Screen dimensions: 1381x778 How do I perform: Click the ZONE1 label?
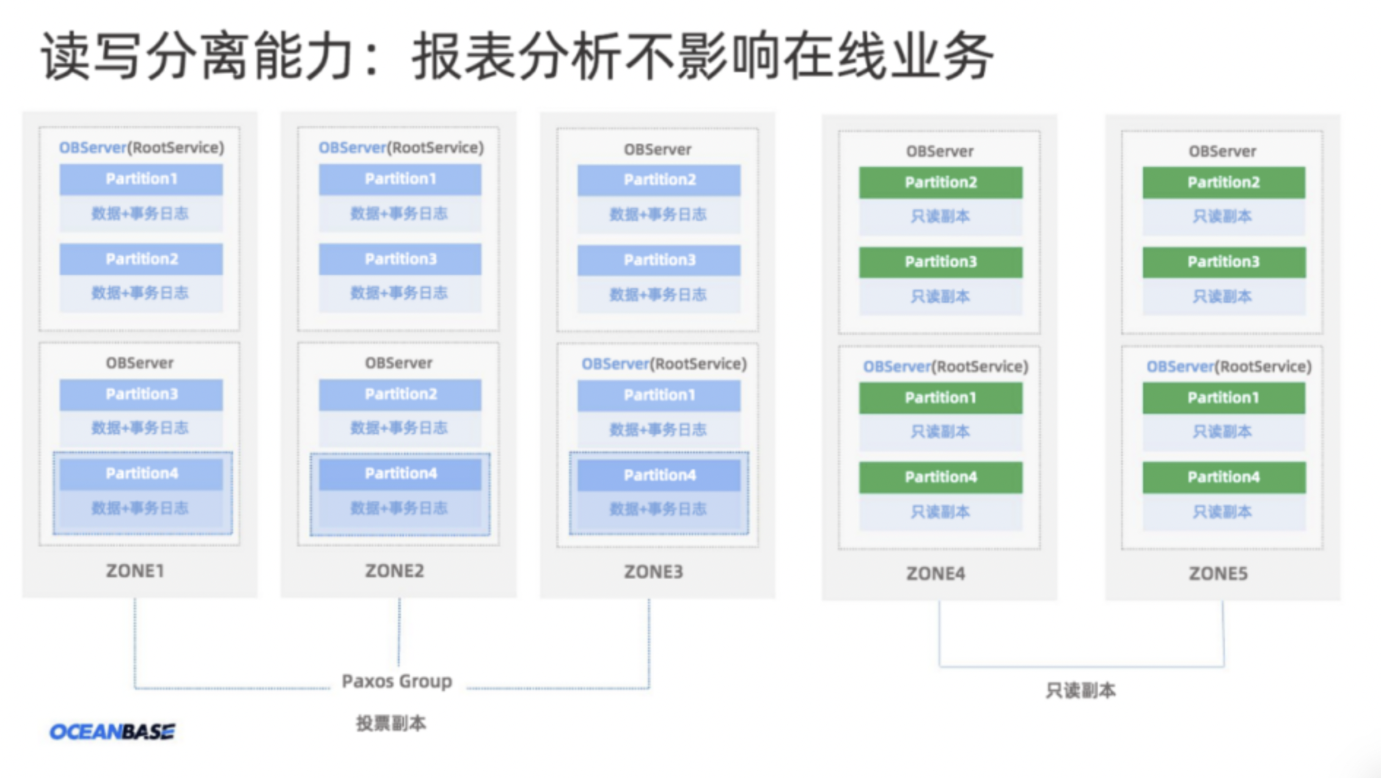coord(135,571)
